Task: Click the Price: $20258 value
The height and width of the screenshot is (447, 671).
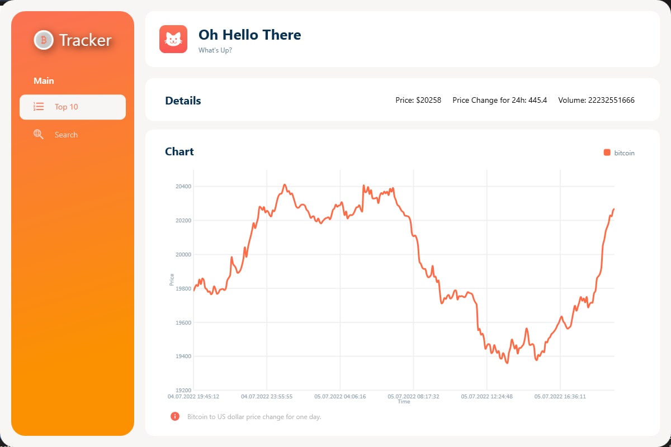Action: (418, 100)
